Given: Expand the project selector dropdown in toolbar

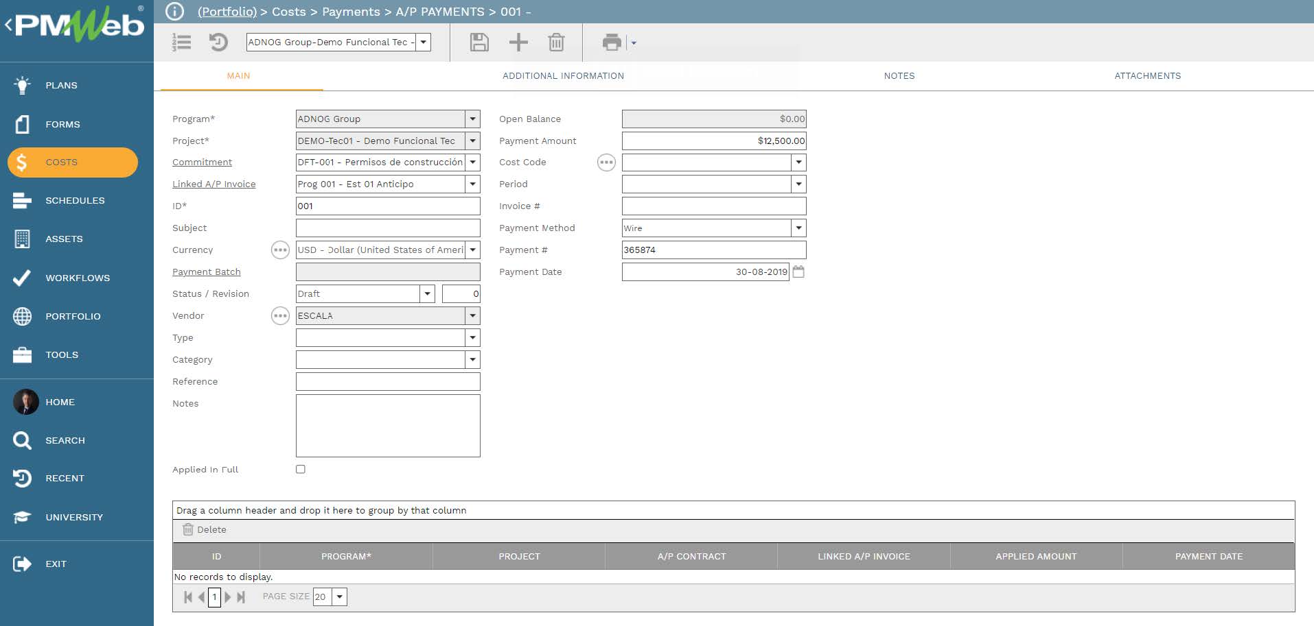Looking at the screenshot, I should point(424,42).
